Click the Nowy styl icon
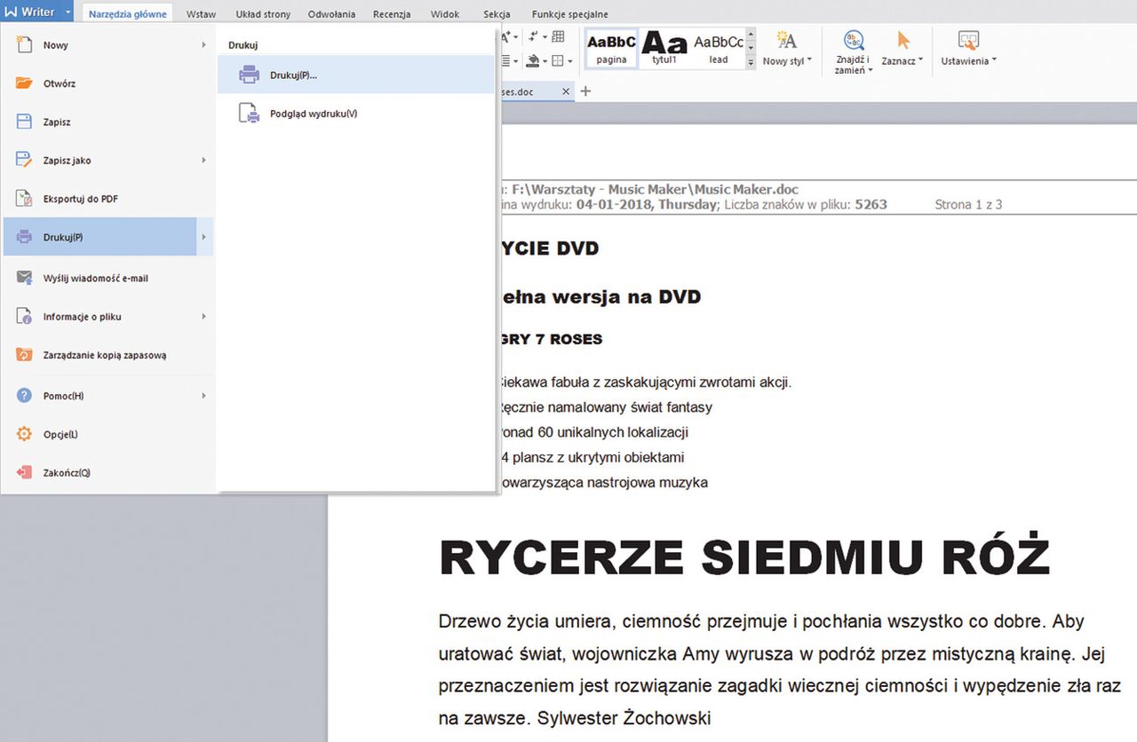The width and height of the screenshot is (1137, 742). pyautogui.click(x=786, y=40)
